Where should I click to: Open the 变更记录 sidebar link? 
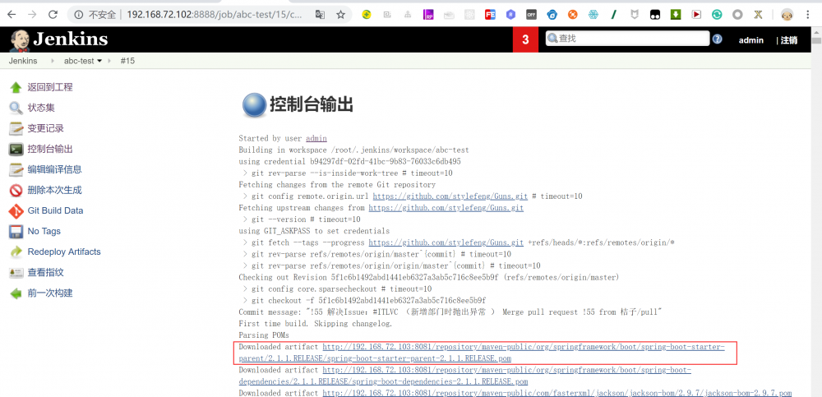point(45,128)
